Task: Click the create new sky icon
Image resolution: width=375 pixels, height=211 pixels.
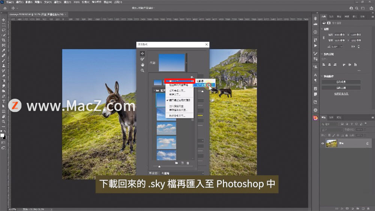Action: (x=182, y=163)
